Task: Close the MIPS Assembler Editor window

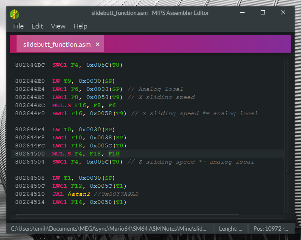Action: click(x=283, y=13)
